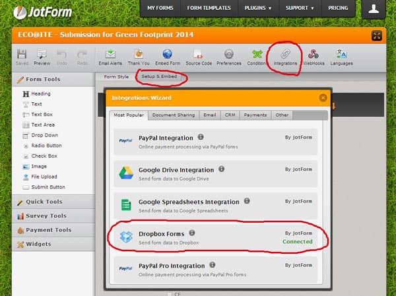Click the Undo arrow

62,57
